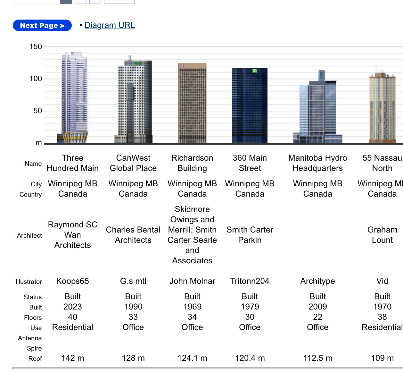Open the Three Hundred Main name text
The width and height of the screenshot is (403, 373).
pos(73,163)
